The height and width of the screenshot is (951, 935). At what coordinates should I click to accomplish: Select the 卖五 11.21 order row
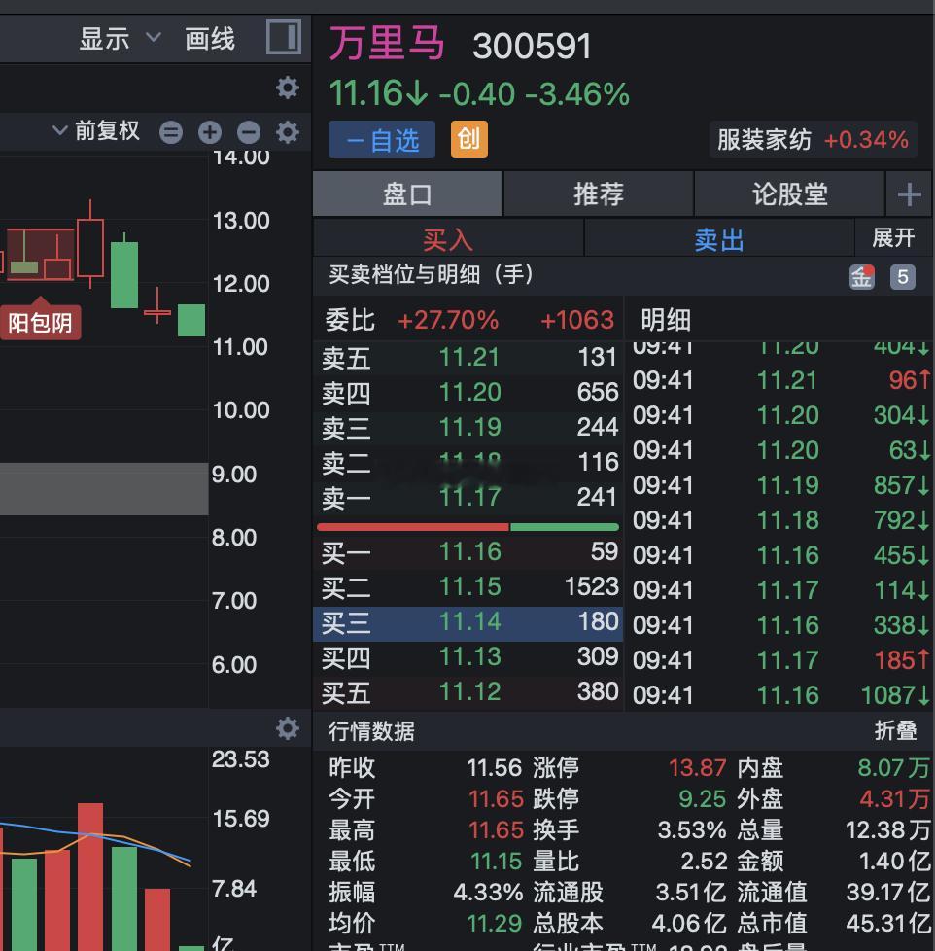coord(468,357)
